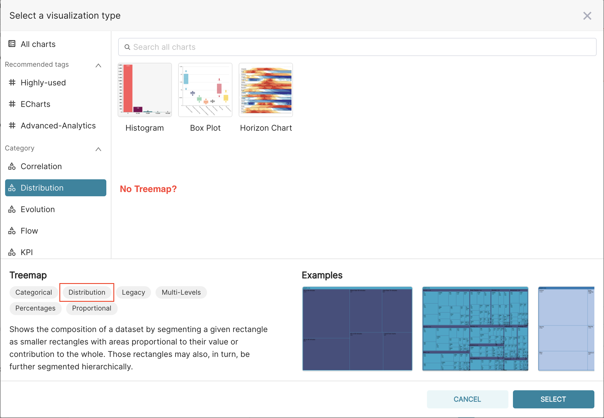The width and height of the screenshot is (604, 418).
Task: Click the All charts grid icon
Action: 12,44
